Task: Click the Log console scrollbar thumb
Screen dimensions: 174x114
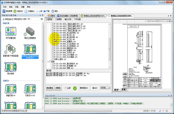Action: tap(171, 104)
